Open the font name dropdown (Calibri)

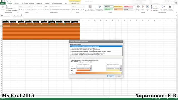pyautogui.click(x=28, y=7)
